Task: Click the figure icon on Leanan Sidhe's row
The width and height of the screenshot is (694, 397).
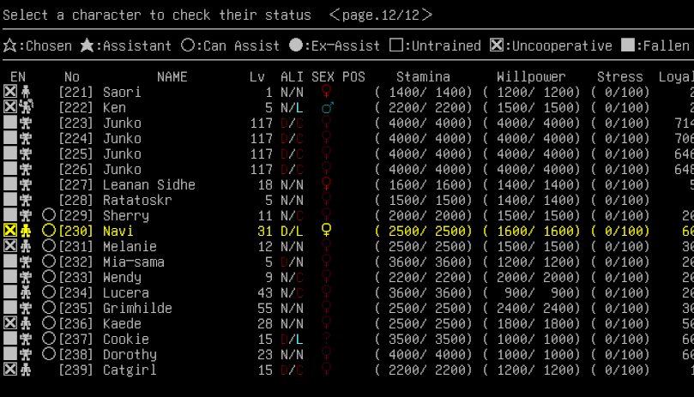Action: [26, 184]
